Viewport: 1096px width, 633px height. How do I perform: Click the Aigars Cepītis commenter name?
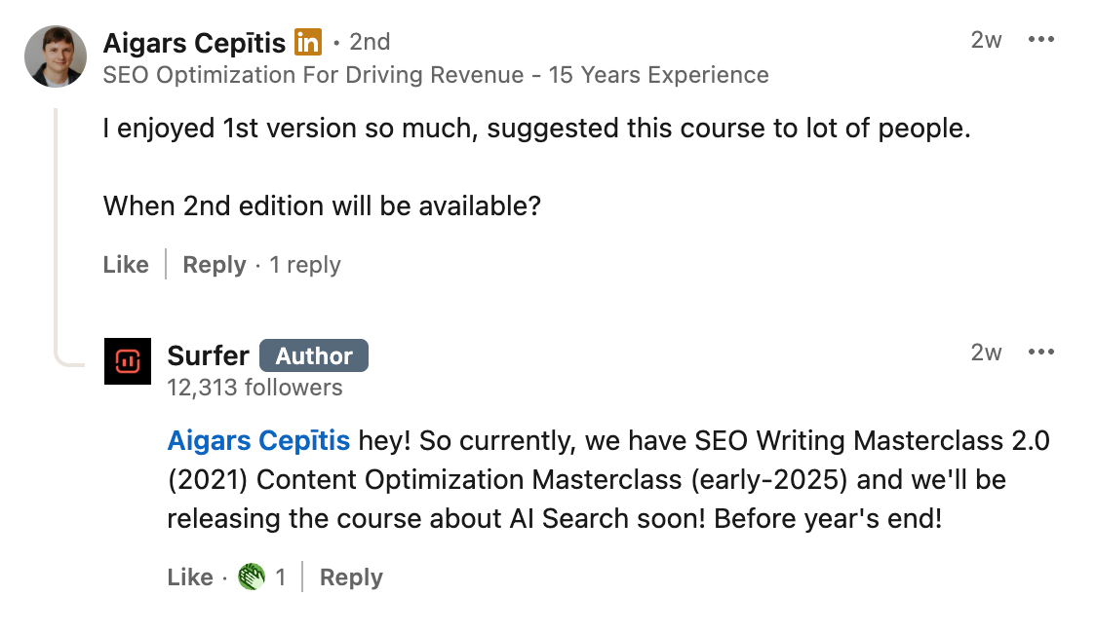[x=194, y=43]
